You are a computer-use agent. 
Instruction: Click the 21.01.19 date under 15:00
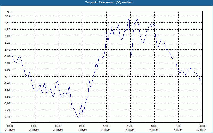[130, 130]
